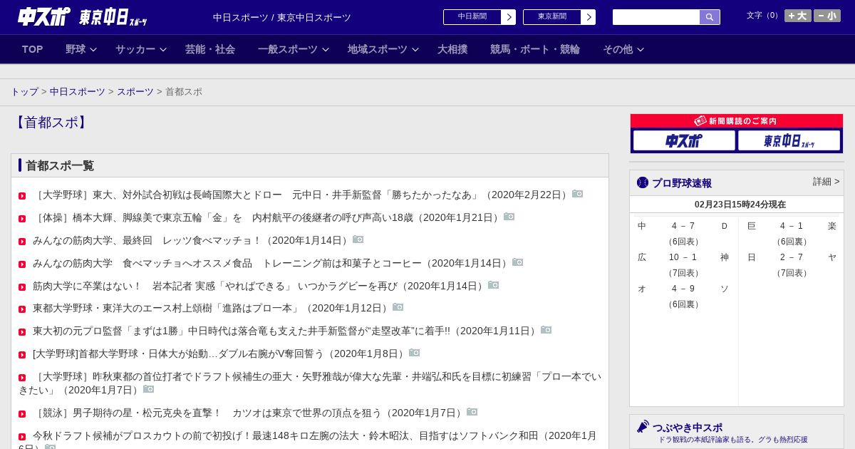Click photo icon beside 村上頌樹 article
This screenshot has width=855, height=449.
398,307
